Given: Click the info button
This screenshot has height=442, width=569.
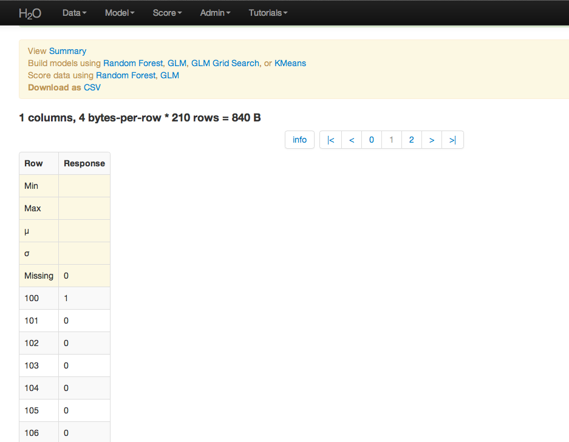Looking at the screenshot, I should coord(299,140).
